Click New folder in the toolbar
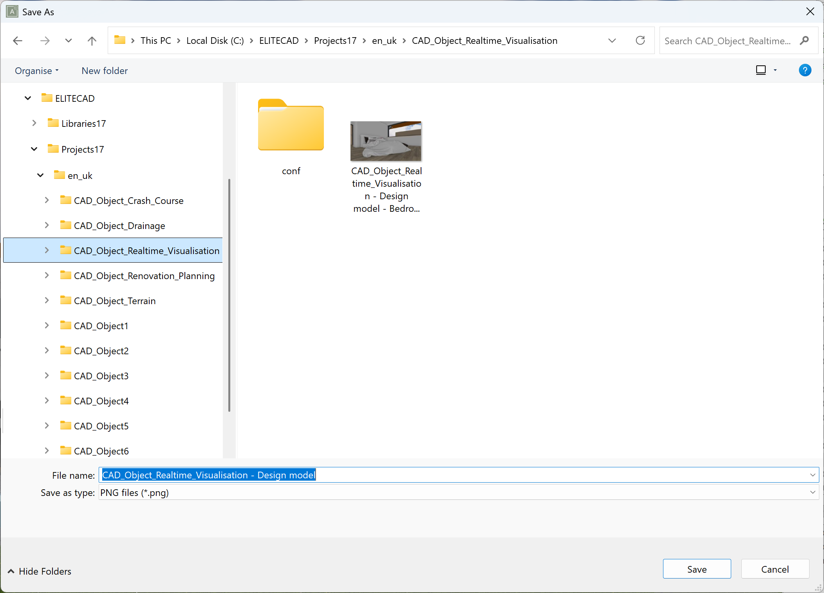824x593 pixels. click(x=105, y=71)
